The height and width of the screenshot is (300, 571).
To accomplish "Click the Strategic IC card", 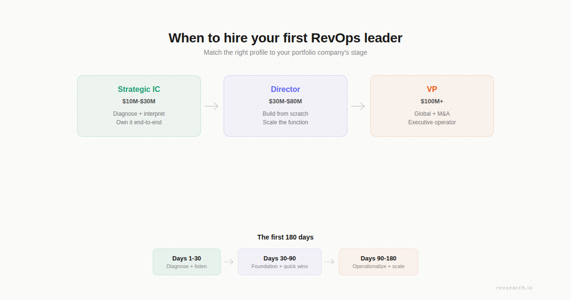I will (138, 106).
